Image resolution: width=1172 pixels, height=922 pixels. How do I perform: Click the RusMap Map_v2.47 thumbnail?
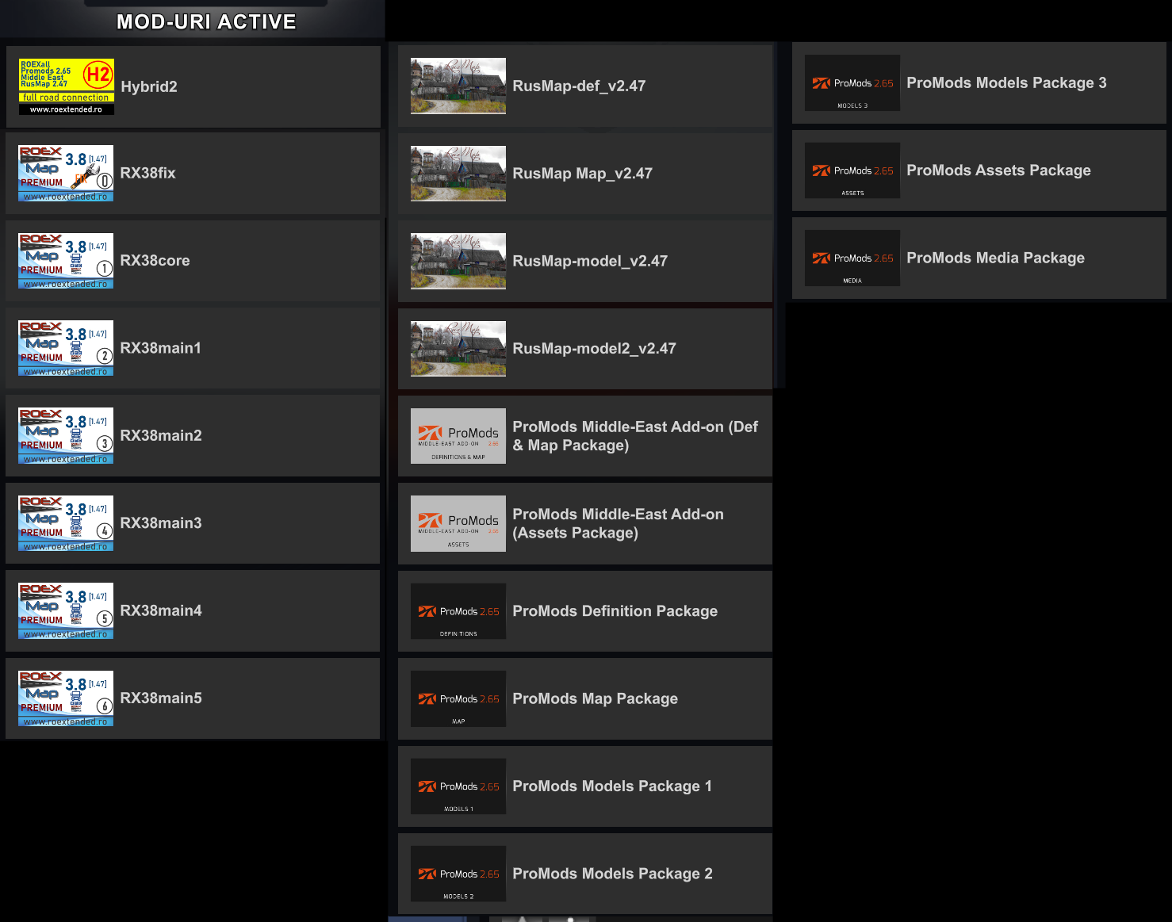click(x=458, y=174)
